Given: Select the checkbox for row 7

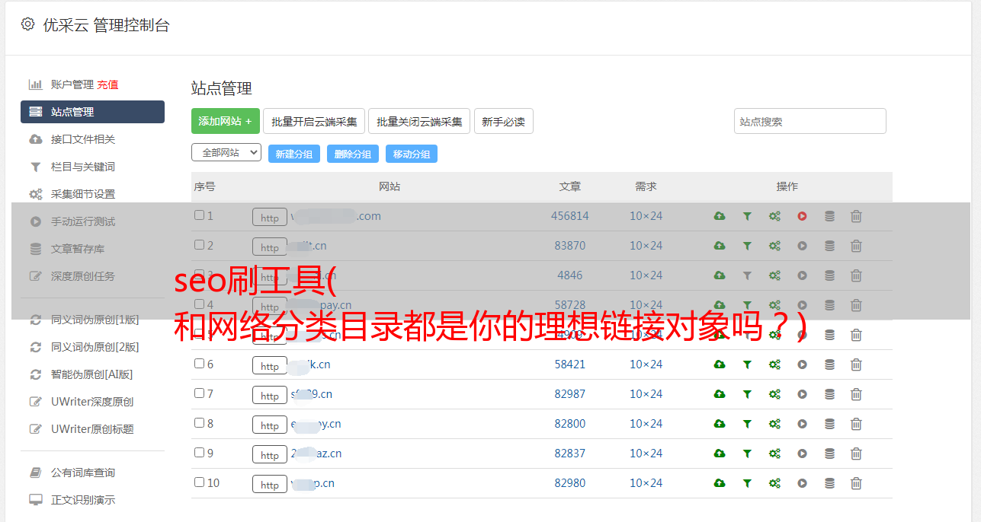Looking at the screenshot, I should [x=199, y=393].
